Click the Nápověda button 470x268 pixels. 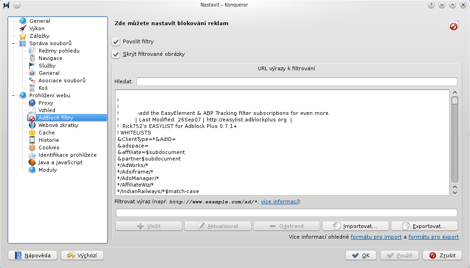pyautogui.click(x=33, y=255)
